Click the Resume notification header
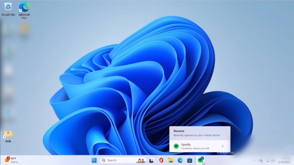This screenshot has width=294, height=165. click(180, 131)
